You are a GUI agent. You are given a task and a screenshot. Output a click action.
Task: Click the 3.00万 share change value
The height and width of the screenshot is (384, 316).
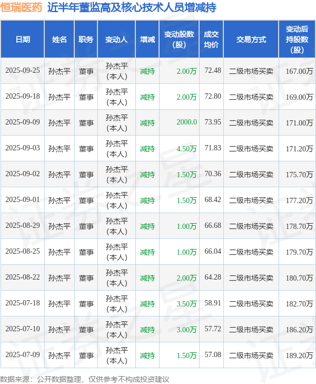pyautogui.click(x=186, y=330)
